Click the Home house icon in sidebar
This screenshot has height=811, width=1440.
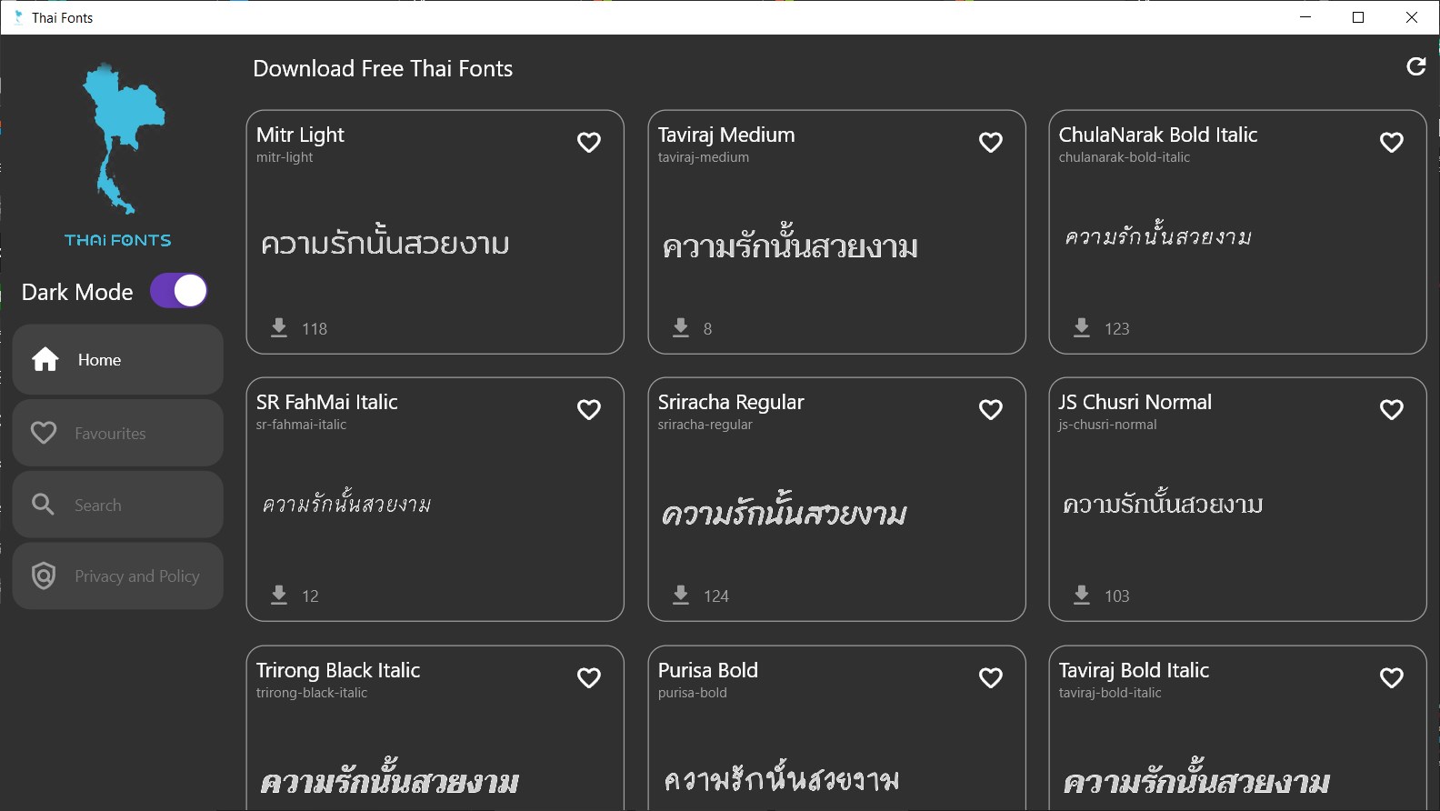[x=45, y=360]
